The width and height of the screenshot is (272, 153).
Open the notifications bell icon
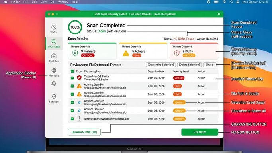click(54, 84)
